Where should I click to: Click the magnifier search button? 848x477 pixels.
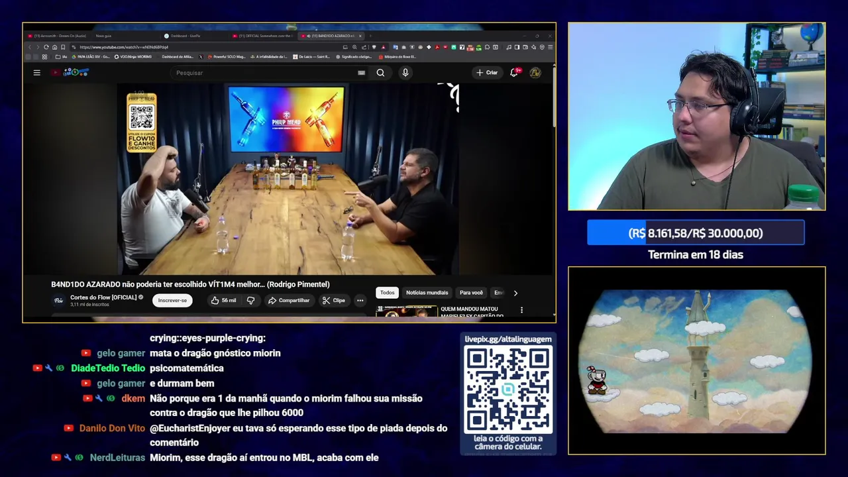pyautogui.click(x=380, y=73)
